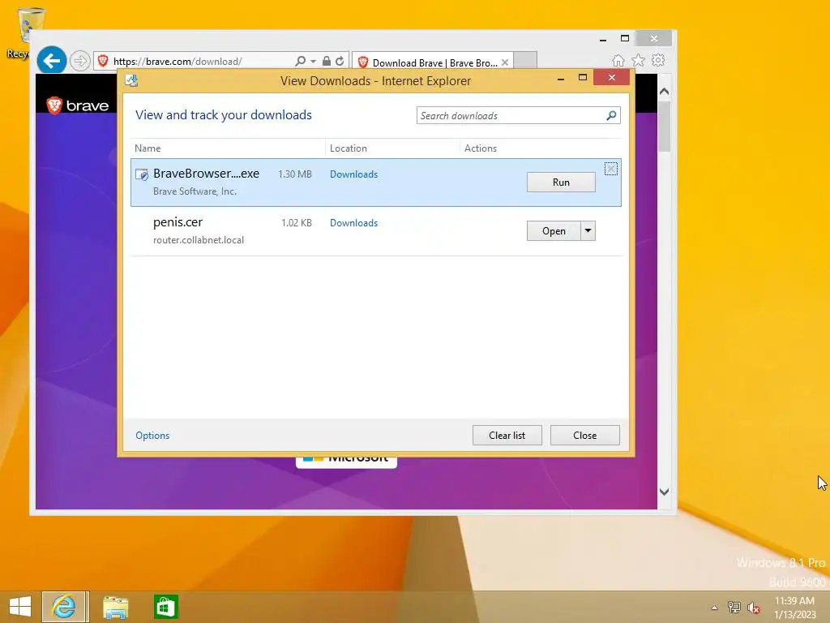Expand the dropdown arrow next to Open
830x623 pixels.
tap(588, 231)
